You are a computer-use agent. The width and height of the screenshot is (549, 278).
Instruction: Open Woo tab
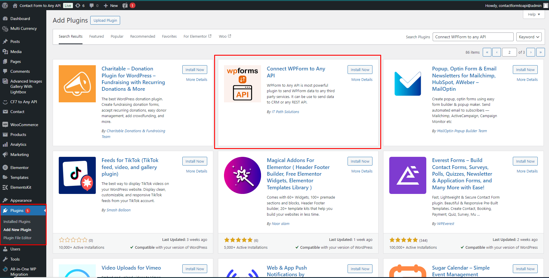click(225, 36)
